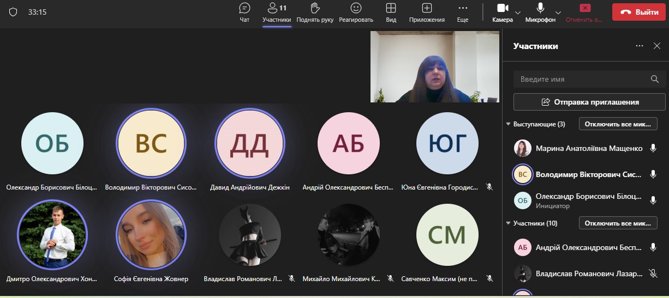Open the Camera options dropdown arrow
This screenshot has height=298, width=669.
point(518,13)
